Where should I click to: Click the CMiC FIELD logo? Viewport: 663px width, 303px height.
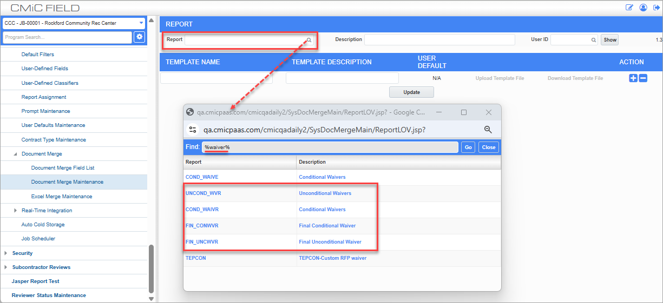[45, 8]
